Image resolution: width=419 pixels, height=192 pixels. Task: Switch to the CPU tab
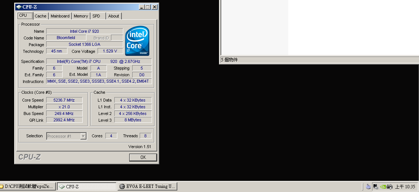25,16
